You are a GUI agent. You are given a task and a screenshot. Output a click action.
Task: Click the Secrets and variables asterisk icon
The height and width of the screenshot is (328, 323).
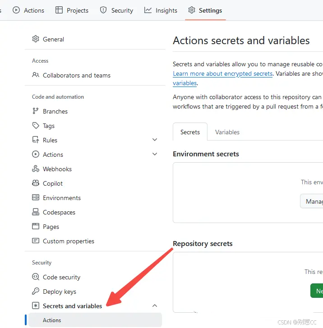pos(36,305)
